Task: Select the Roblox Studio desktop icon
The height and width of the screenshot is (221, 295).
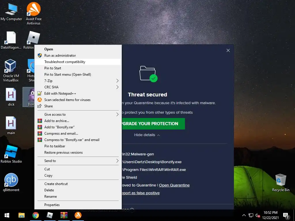Action: (11, 154)
